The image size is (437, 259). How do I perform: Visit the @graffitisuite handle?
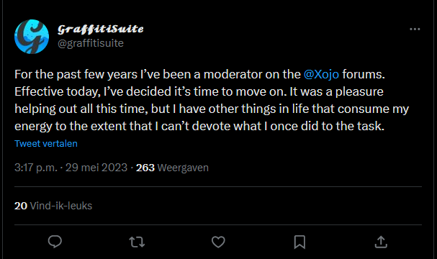tap(91, 43)
